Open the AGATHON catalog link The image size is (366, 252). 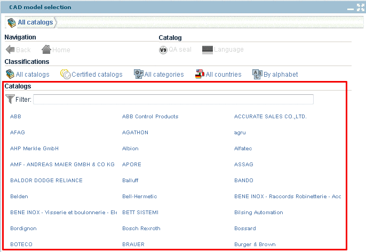[x=135, y=133]
